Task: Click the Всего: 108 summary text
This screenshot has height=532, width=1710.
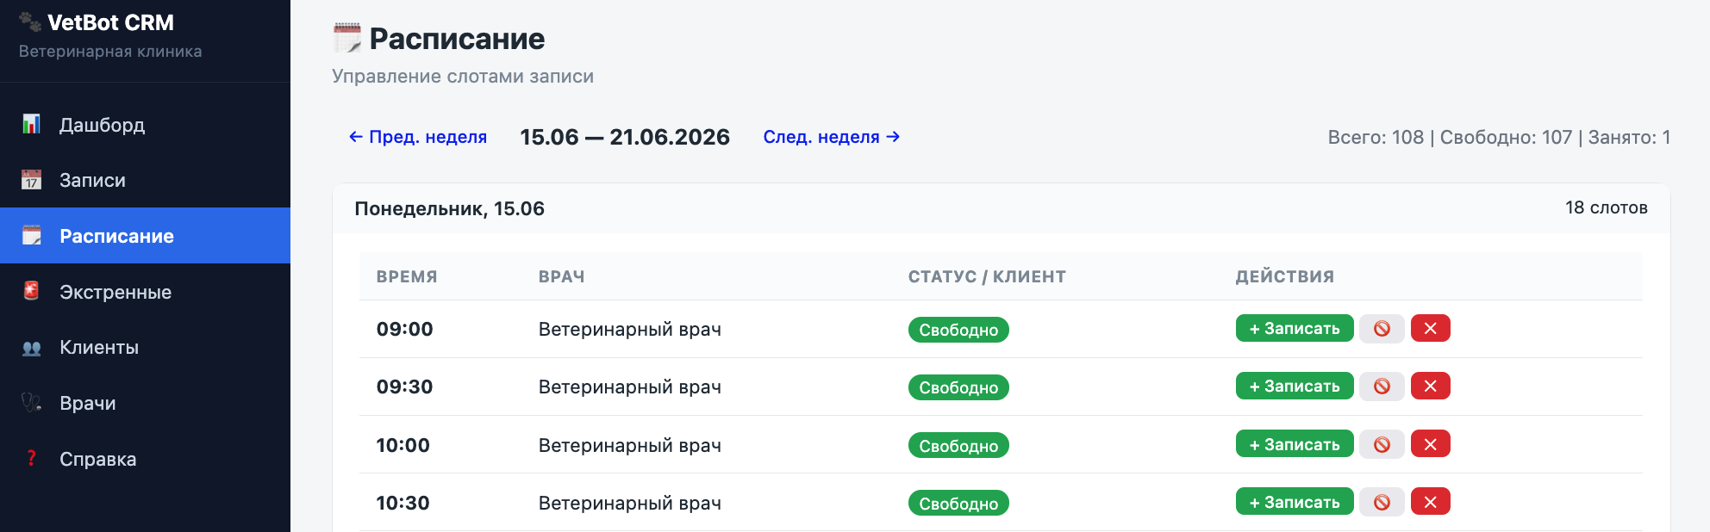Action: click(x=1376, y=137)
